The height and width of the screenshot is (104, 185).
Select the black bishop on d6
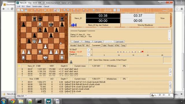click(40, 30)
